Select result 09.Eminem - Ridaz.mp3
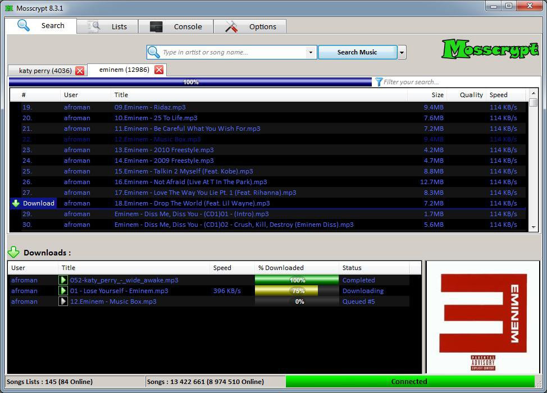The height and width of the screenshot is (393, 547). tap(267, 107)
